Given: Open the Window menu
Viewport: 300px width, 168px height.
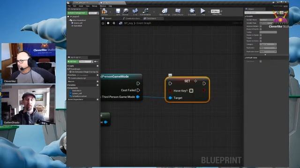Looking at the screenshot, I should (x=103, y=6).
